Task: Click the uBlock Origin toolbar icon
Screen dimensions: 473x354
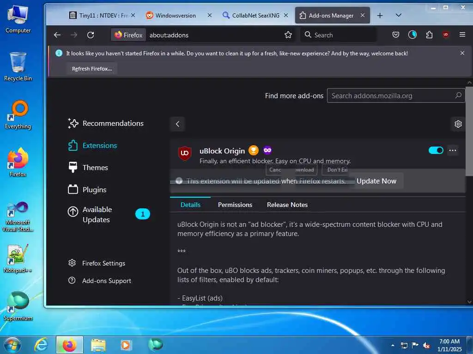Action: click(446, 35)
